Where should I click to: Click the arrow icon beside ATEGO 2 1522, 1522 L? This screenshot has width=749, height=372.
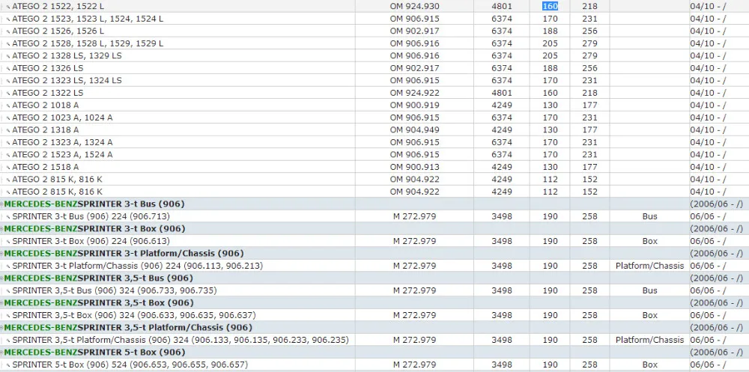tap(8, 7)
